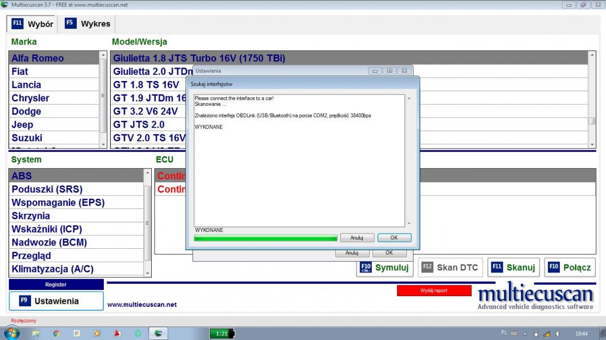Image resolution: width=606 pixels, height=340 pixels.
Task: Click the F9 icon beside Ustawienia
Action: (x=25, y=301)
